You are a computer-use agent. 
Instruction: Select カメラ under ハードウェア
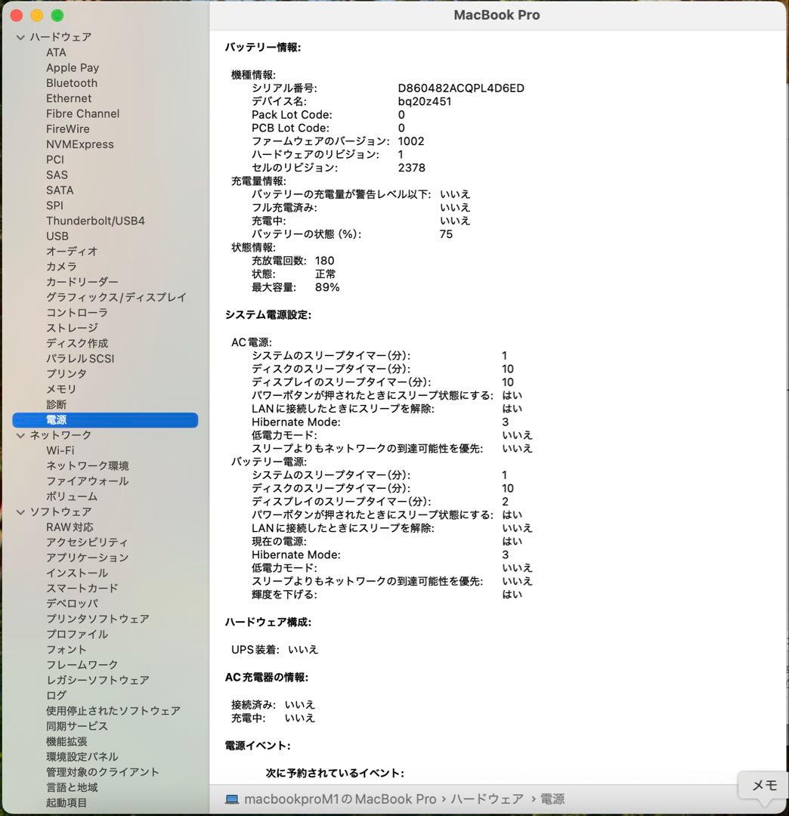(x=60, y=267)
